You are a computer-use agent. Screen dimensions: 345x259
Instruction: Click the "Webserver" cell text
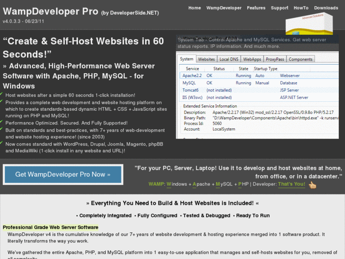click(290, 76)
